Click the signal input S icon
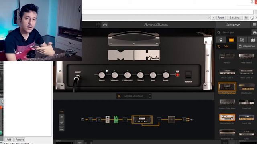The image size is (257, 144). click(x=82, y=120)
